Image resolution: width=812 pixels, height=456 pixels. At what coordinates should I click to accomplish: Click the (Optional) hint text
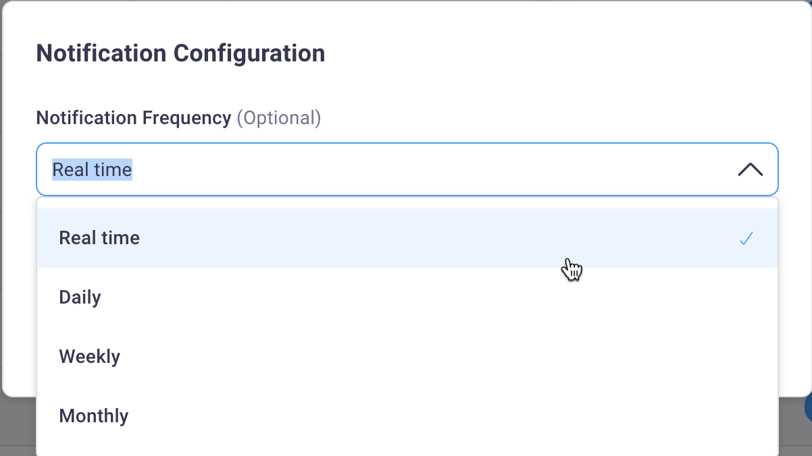click(278, 118)
